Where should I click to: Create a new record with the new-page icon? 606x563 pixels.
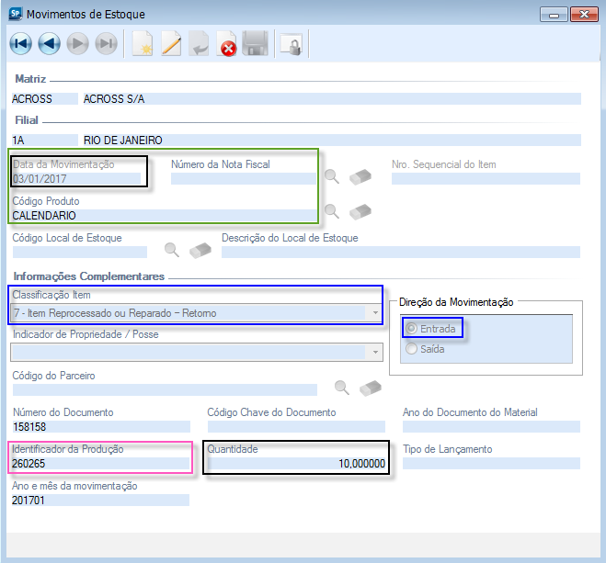pyautogui.click(x=143, y=43)
